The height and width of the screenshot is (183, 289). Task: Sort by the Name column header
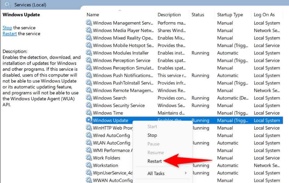coord(93,15)
